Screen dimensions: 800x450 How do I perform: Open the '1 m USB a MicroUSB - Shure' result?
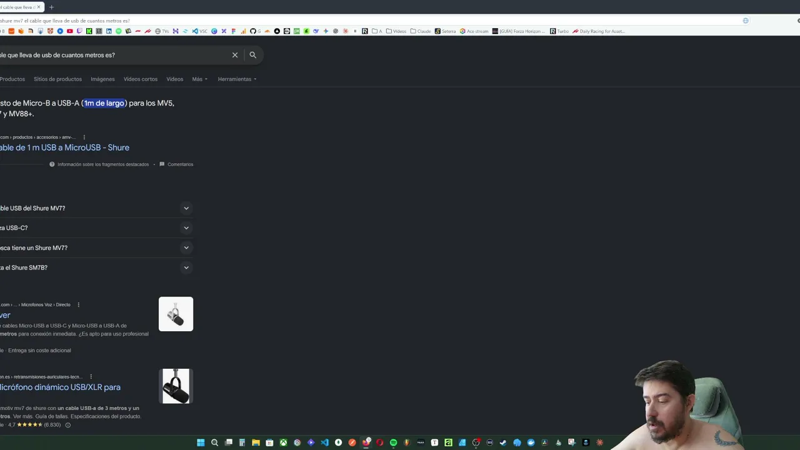[x=64, y=147]
